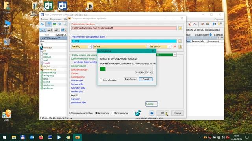Select the brief view toolbar icon in Total Commander
The image size is (252, 141).
tap(49, 24)
